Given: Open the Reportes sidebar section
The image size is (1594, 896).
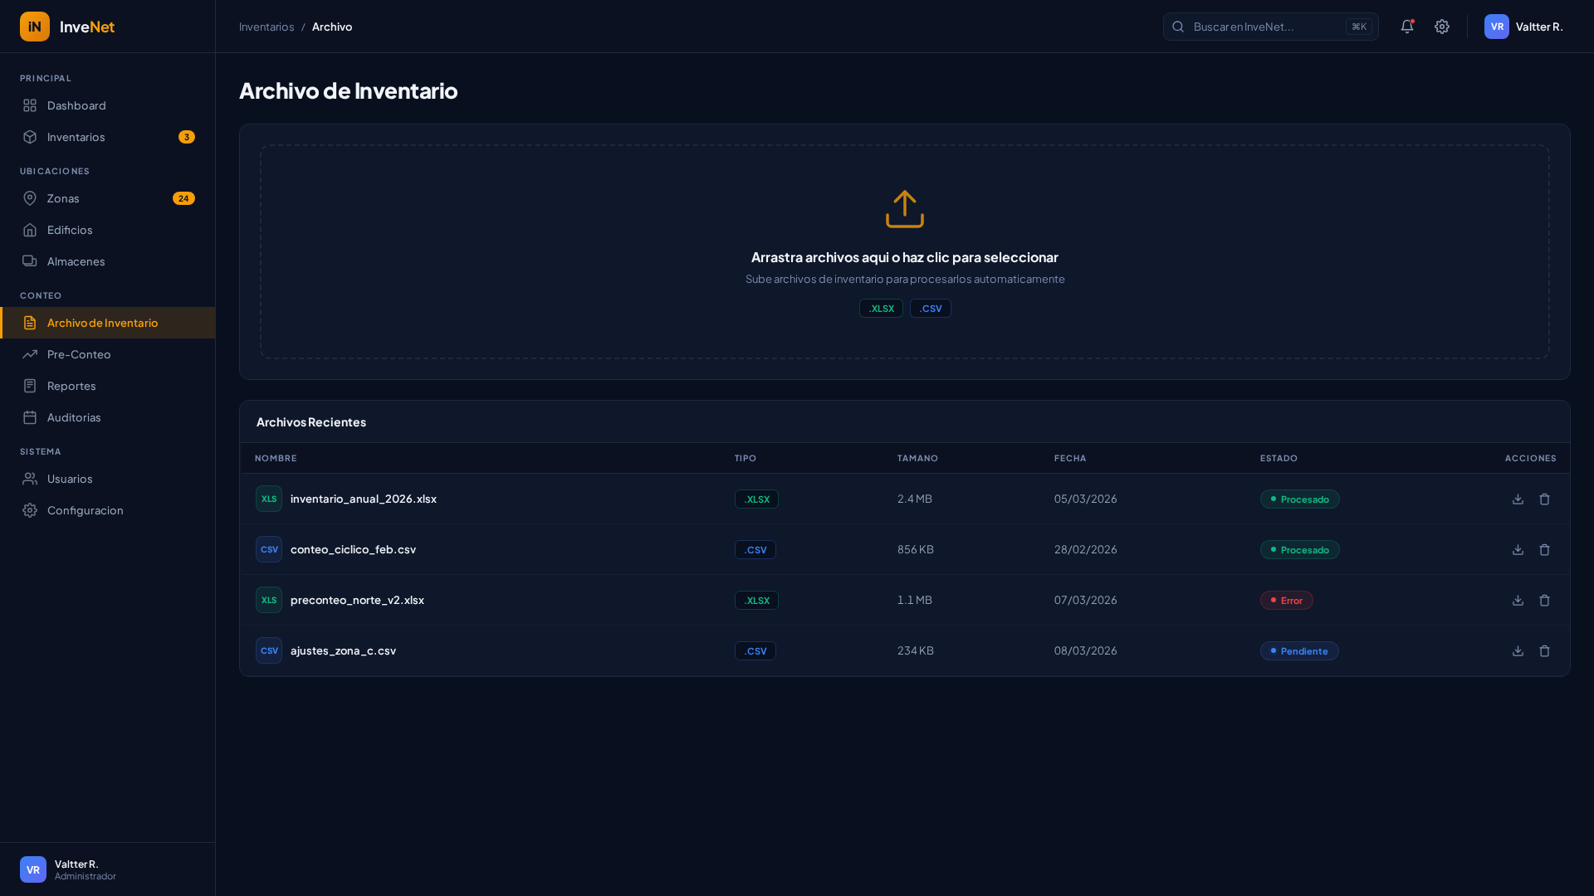Looking at the screenshot, I should point(71,386).
